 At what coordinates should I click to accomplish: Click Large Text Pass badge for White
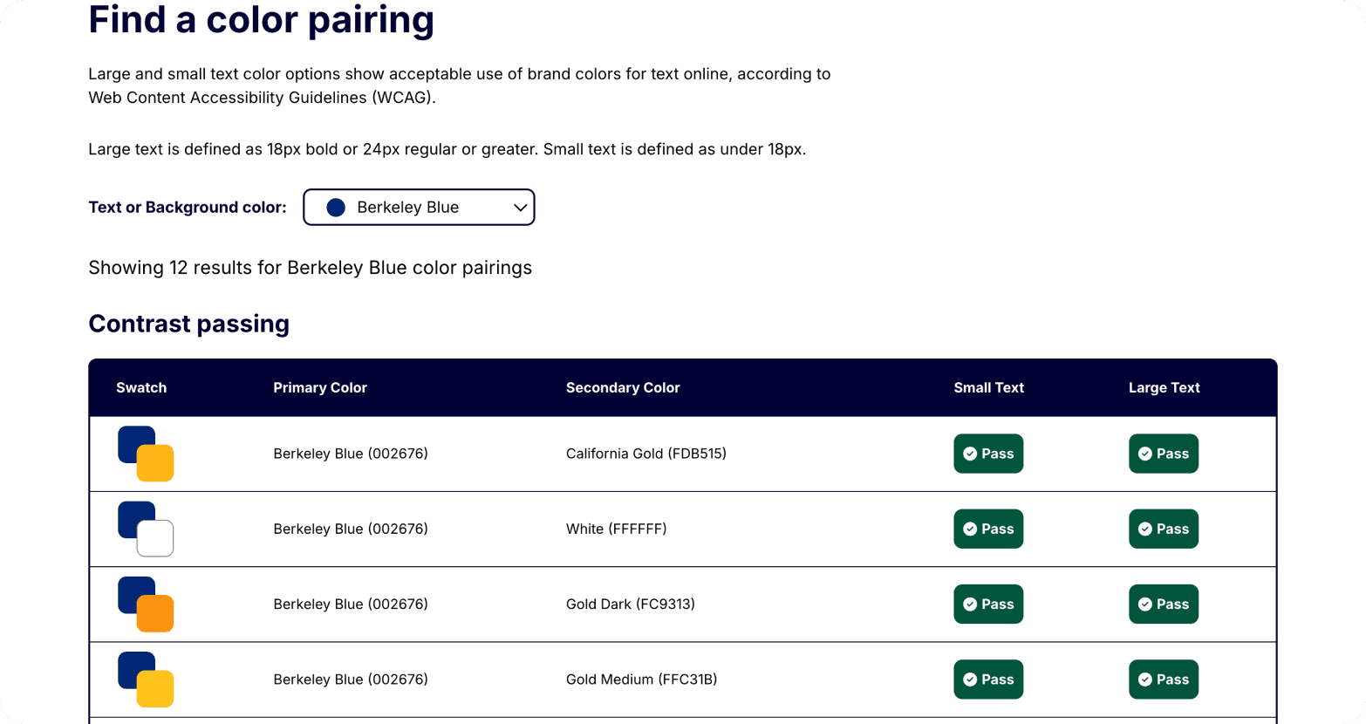(1164, 529)
